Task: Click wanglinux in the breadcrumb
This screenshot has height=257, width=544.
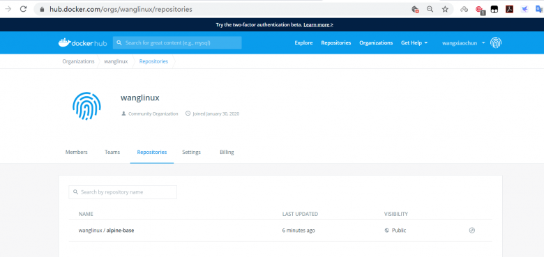Action: (x=116, y=61)
